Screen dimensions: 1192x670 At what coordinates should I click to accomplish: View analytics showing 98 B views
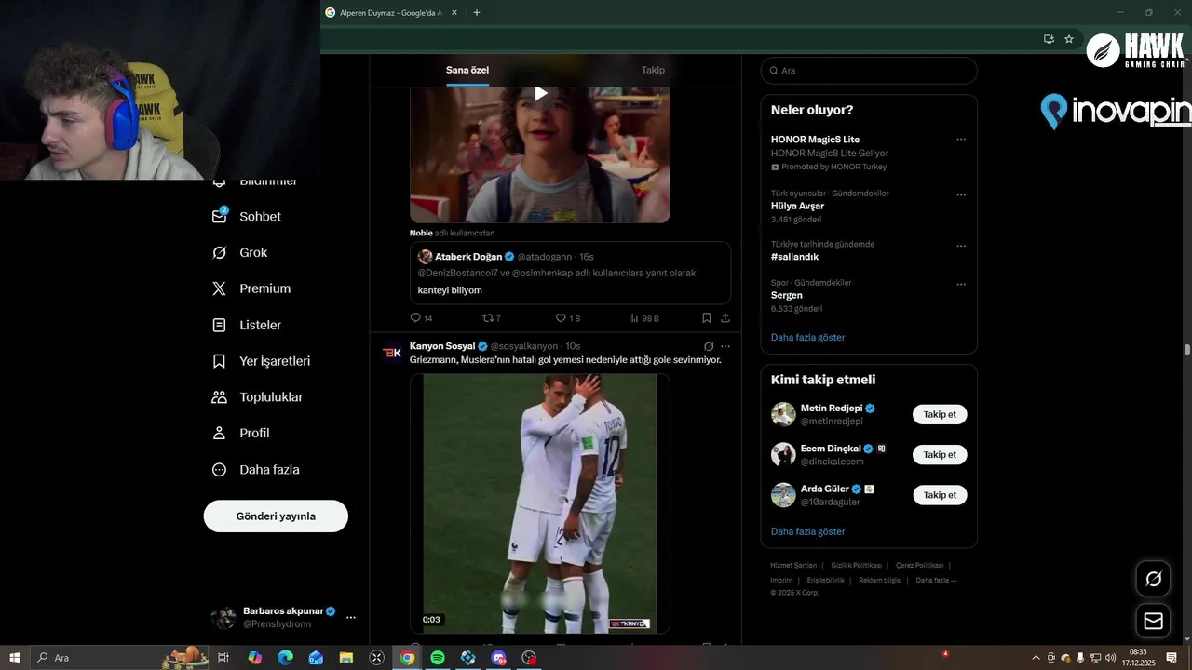[x=643, y=318]
